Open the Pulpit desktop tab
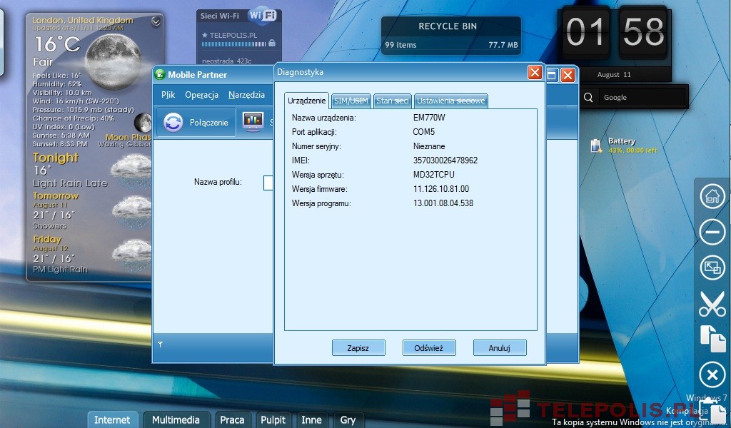The image size is (731, 428). [x=273, y=419]
